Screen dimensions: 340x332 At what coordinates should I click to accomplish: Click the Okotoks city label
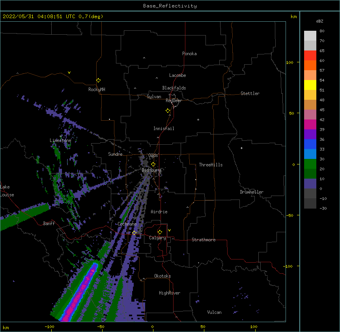coord(163,276)
